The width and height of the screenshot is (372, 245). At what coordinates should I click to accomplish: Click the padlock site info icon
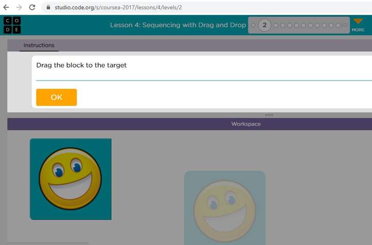pyautogui.click(x=49, y=8)
